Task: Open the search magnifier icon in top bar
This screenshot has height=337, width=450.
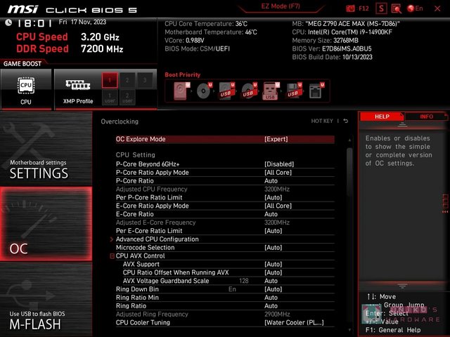Action: pos(397,8)
